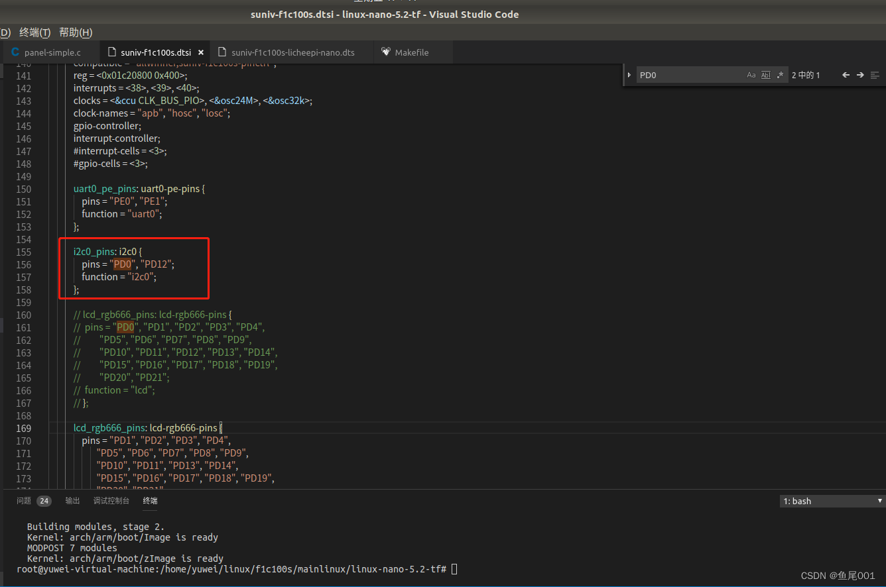Open the 调试控制台 panel tab
The width and height of the screenshot is (886, 587).
click(111, 501)
